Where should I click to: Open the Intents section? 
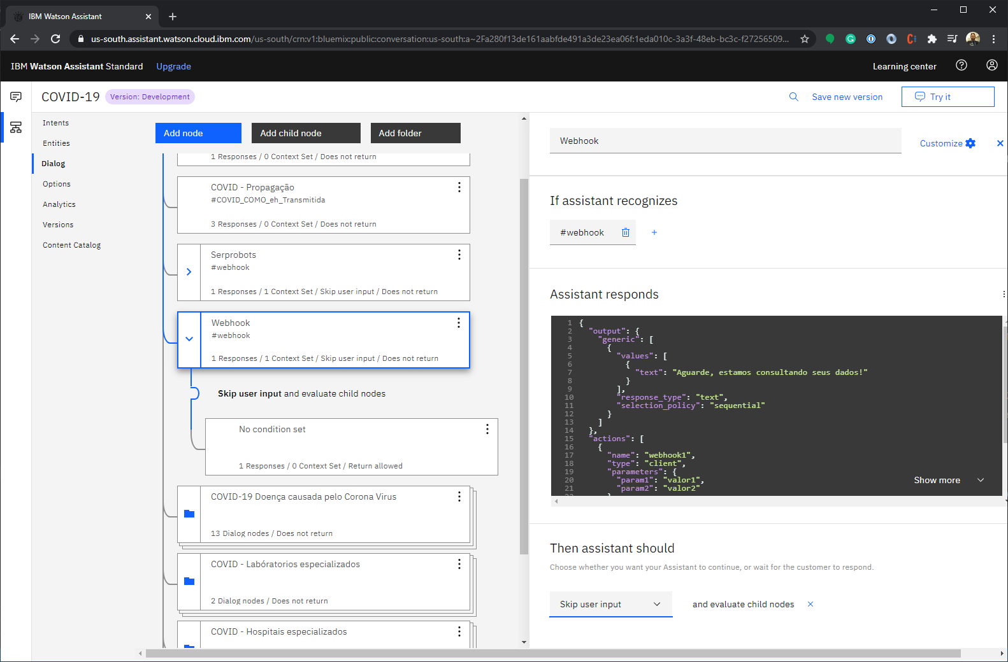coord(56,123)
